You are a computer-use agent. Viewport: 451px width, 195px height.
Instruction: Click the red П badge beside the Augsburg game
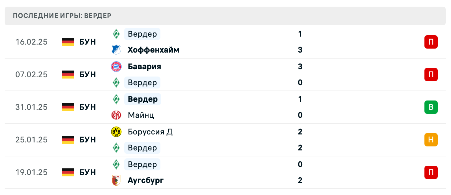coord(431,172)
